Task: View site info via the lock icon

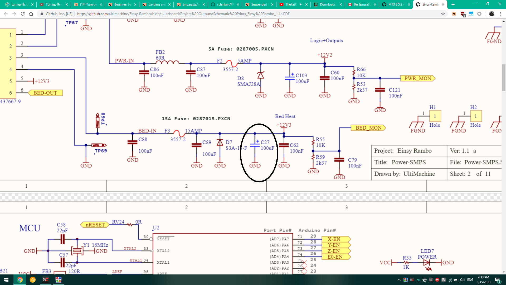Action: pos(41,14)
